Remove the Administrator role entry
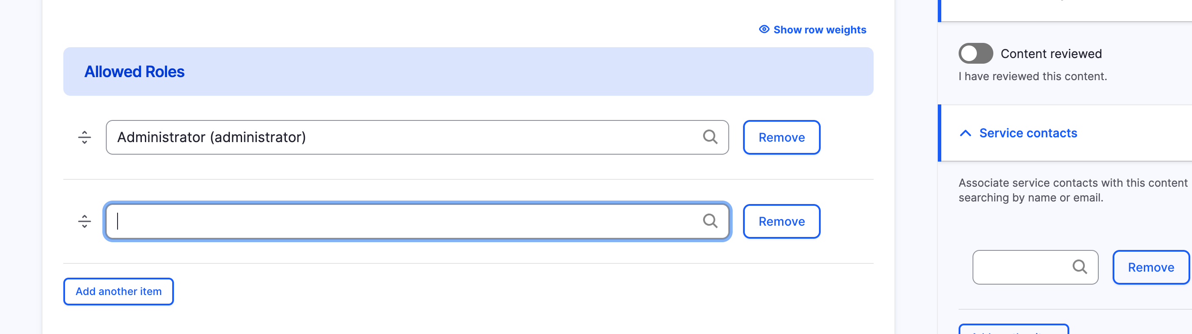Viewport: 1192px width, 334px height. click(781, 138)
